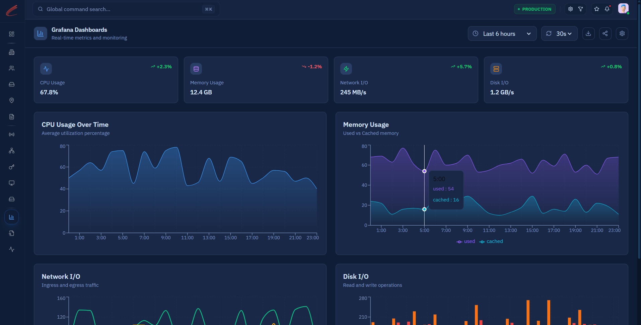The width and height of the screenshot is (641, 325).
Task: Click the PRODUCTION environment badge
Action: [x=535, y=9]
